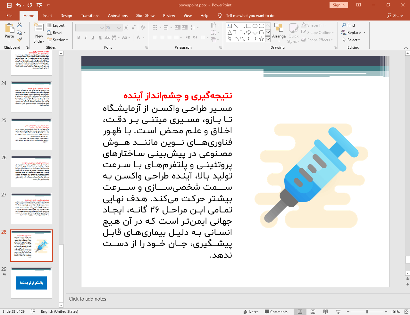The width and height of the screenshot is (410, 315).
Task: Insert an oval shape
Action: 255,26
